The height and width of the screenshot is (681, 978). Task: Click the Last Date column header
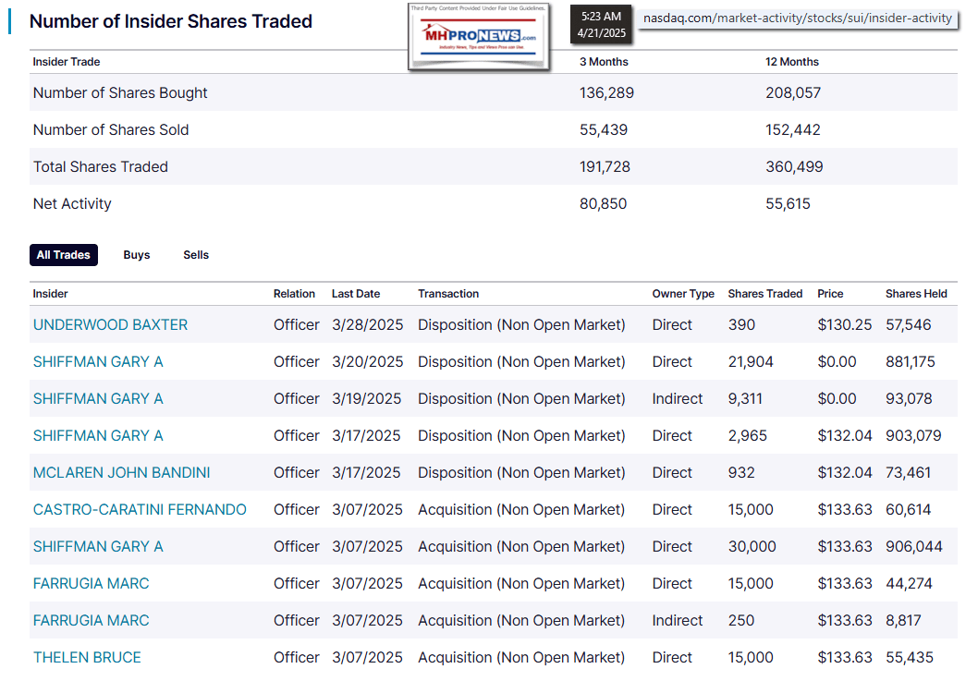(x=356, y=294)
